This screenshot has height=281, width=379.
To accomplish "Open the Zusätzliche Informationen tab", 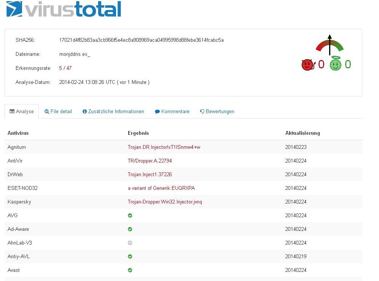I will (113, 111).
